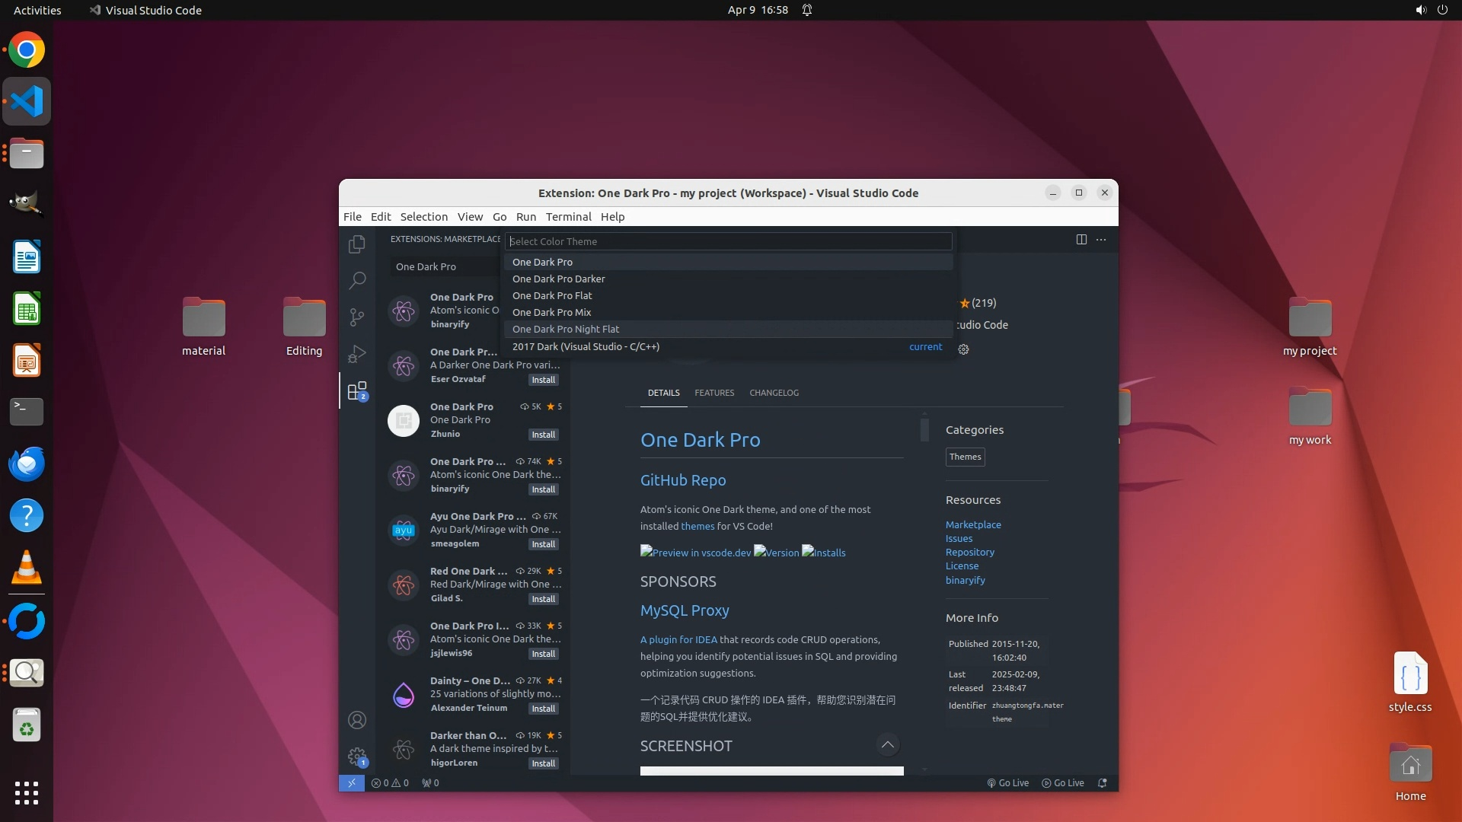Choose 2017 Dark (Visual Studio - C/C++) theme
Viewport: 1462px width, 822px height.
[x=586, y=347]
